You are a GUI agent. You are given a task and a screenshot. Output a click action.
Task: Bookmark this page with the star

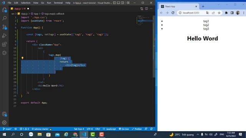pos(219,13)
